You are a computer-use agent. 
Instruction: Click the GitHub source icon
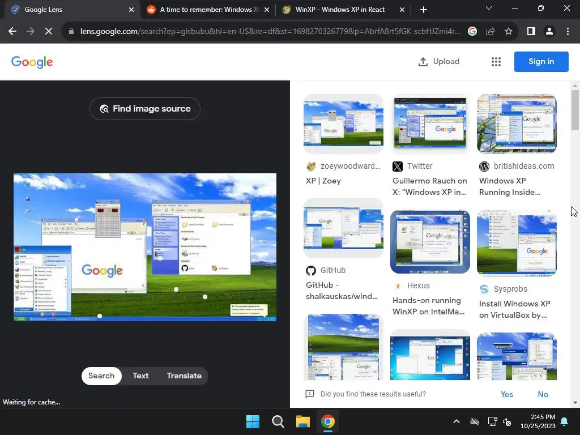[x=311, y=271]
